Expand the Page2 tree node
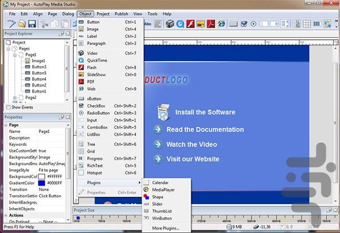The image size is (340, 233). (15, 98)
